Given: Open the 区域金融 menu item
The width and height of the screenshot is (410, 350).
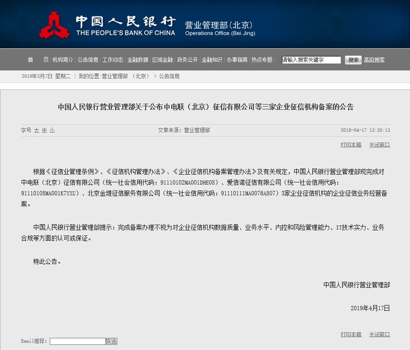Looking at the screenshot, I should [162, 60].
